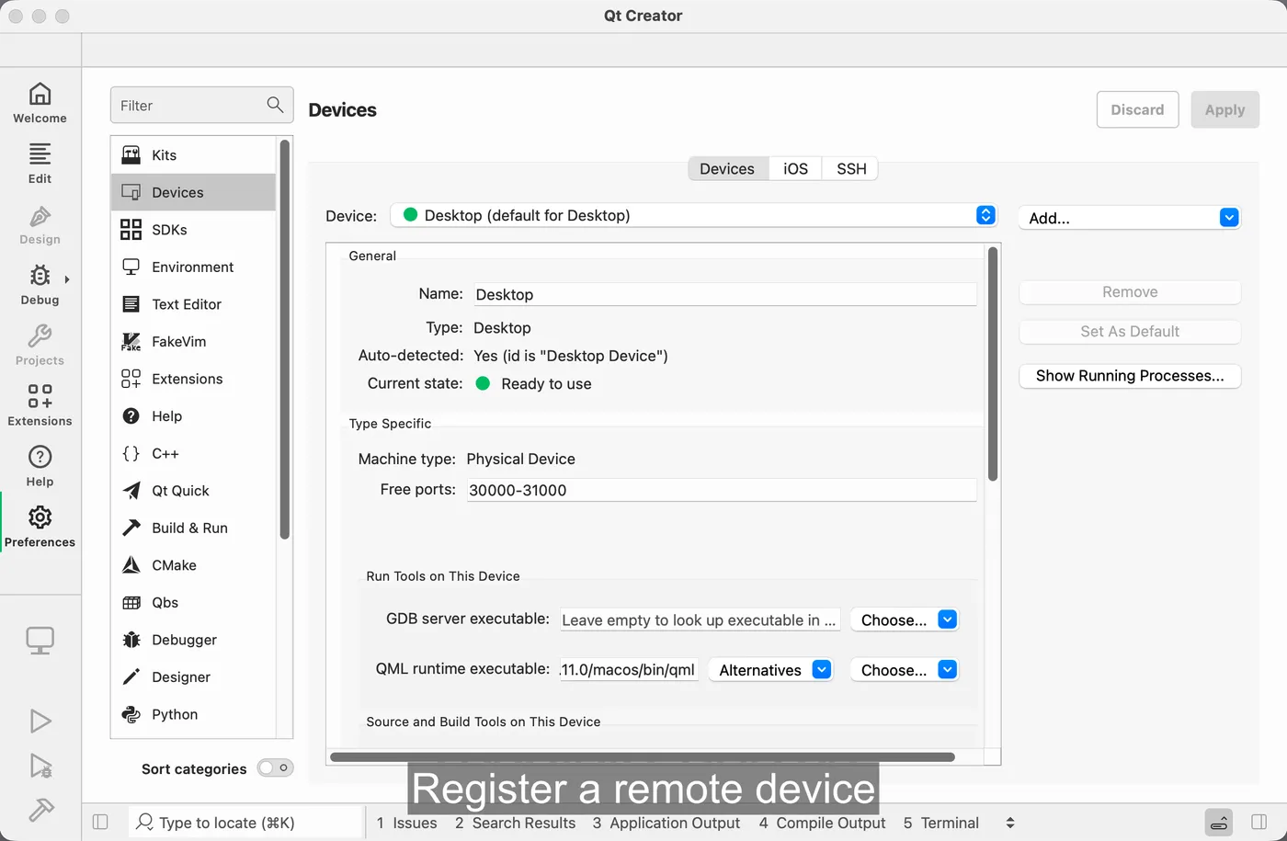Image resolution: width=1287 pixels, height=841 pixels.
Task: Open the Add... device dropdown
Action: [x=1130, y=218]
